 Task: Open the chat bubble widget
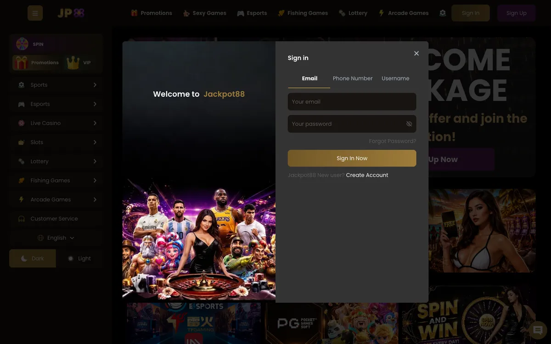click(x=538, y=330)
